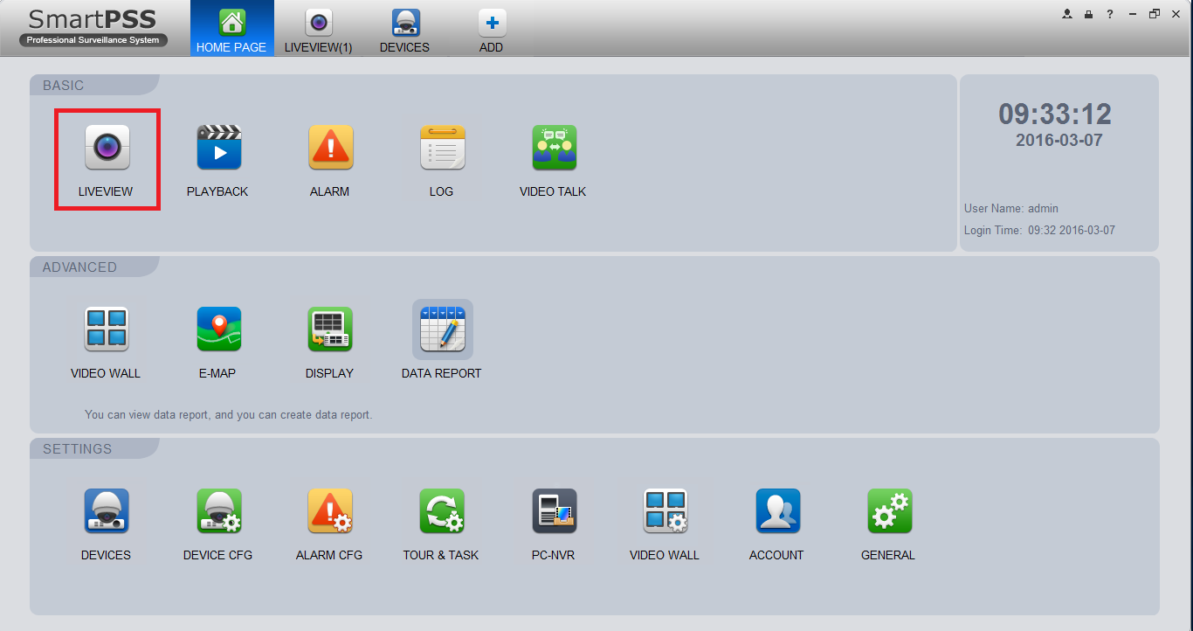Click the 09:33:12 clock display
This screenshot has height=631, width=1193.
pos(1055,114)
